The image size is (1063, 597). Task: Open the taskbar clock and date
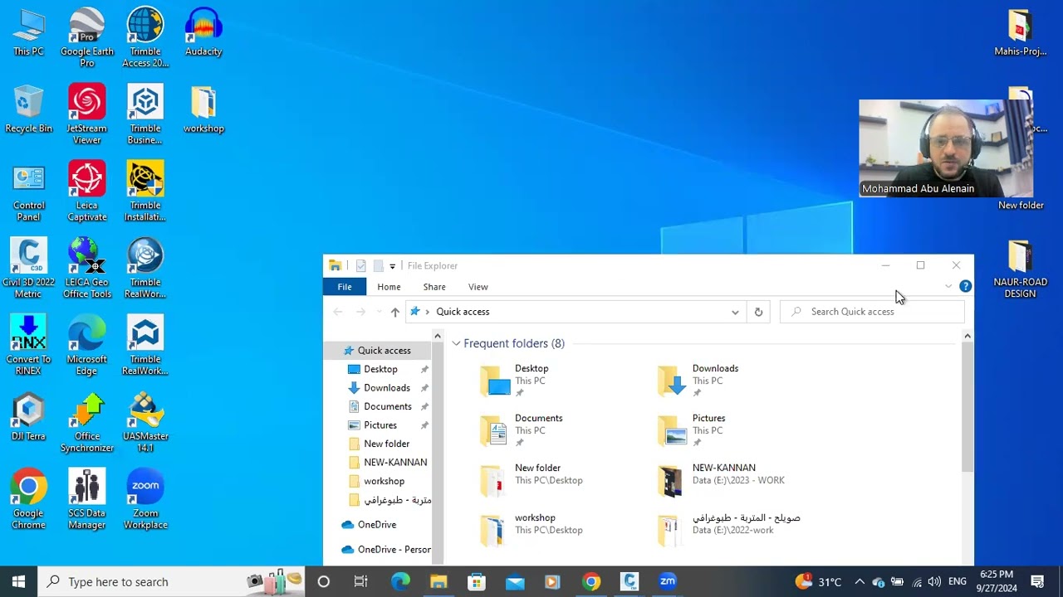[997, 581]
